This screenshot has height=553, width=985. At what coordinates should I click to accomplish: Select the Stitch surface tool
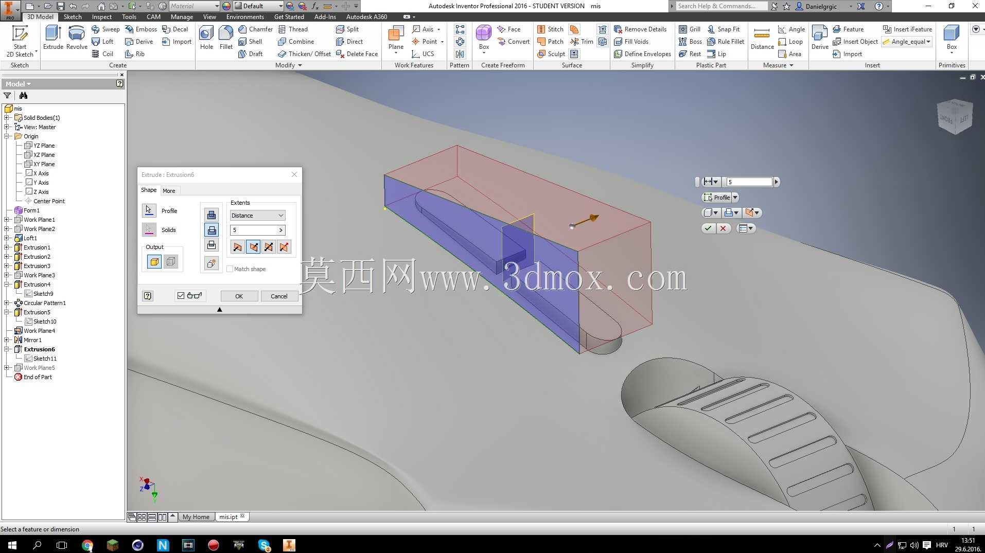point(550,29)
